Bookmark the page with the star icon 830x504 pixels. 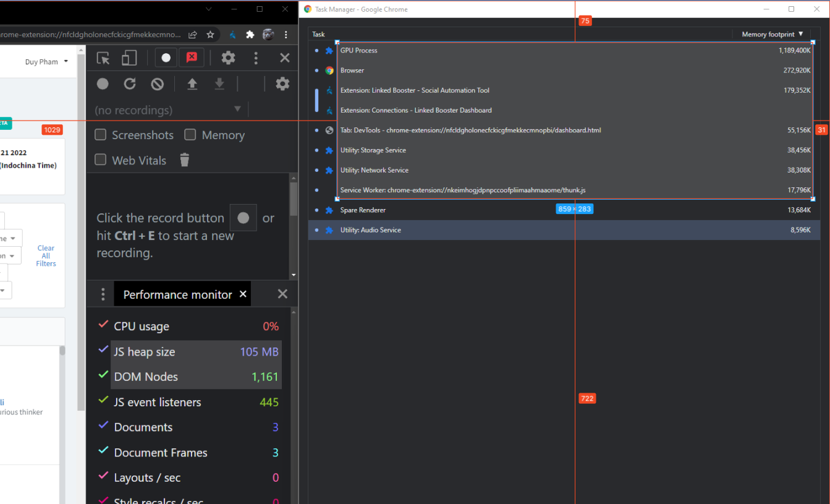pyautogui.click(x=210, y=35)
